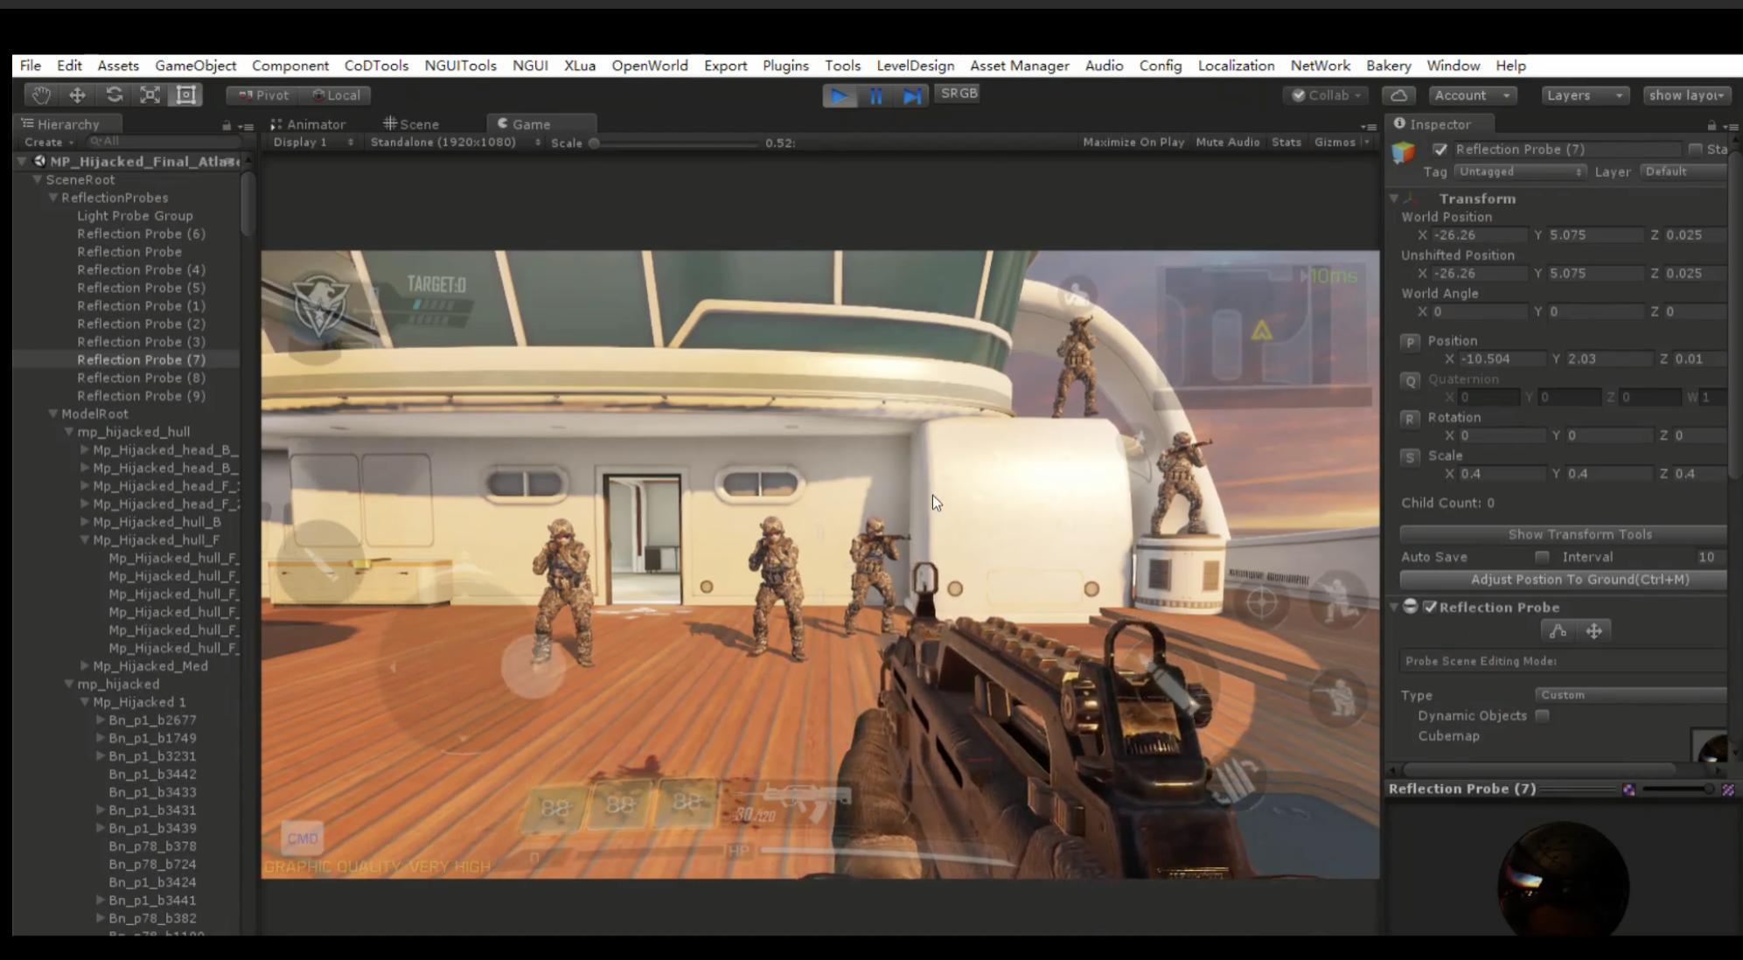Open the Account dropdown
This screenshot has width=1743, height=960.
(x=1473, y=95)
